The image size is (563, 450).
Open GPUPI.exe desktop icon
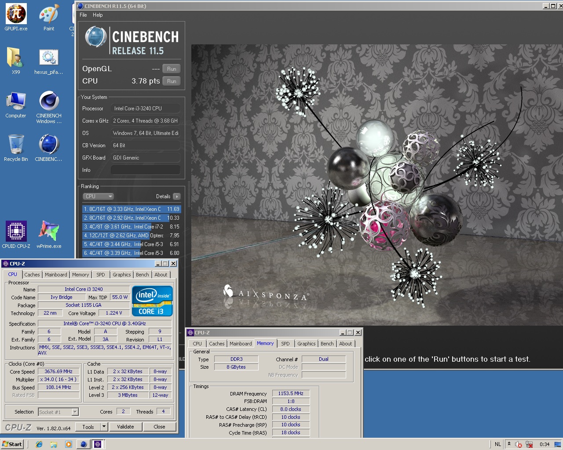[16, 18]
